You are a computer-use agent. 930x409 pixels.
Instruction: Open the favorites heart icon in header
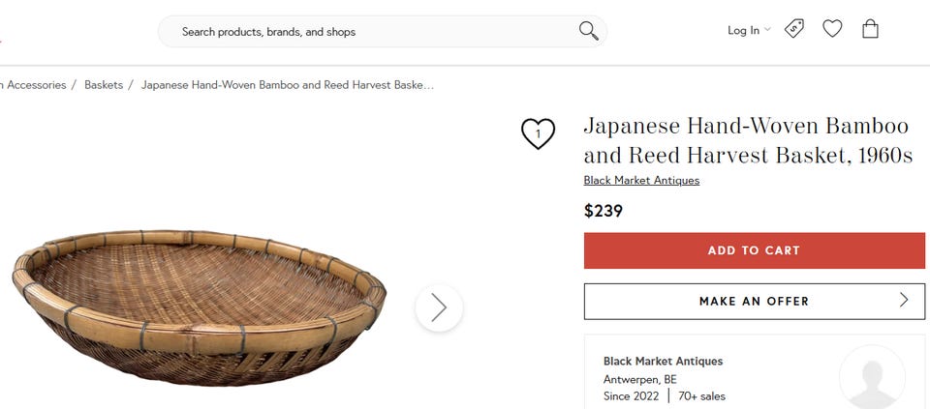point(832,29)
